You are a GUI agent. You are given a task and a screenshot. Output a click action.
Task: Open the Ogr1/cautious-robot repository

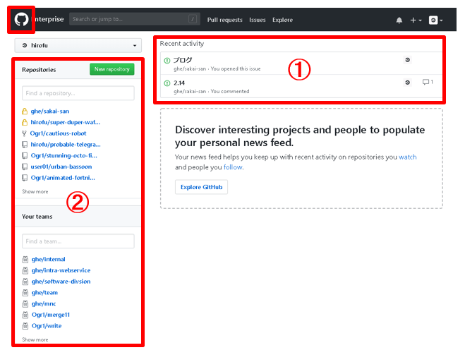pos(58,133)
